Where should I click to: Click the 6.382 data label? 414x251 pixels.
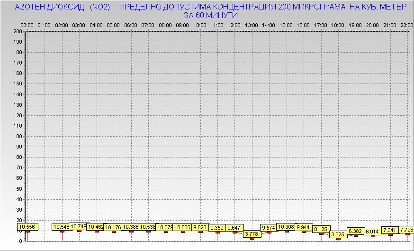pyautogui.click(x=355, y=231)
